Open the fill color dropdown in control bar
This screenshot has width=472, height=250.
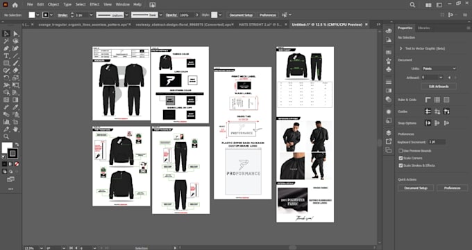pyautogui.click(x=37, y=15)
